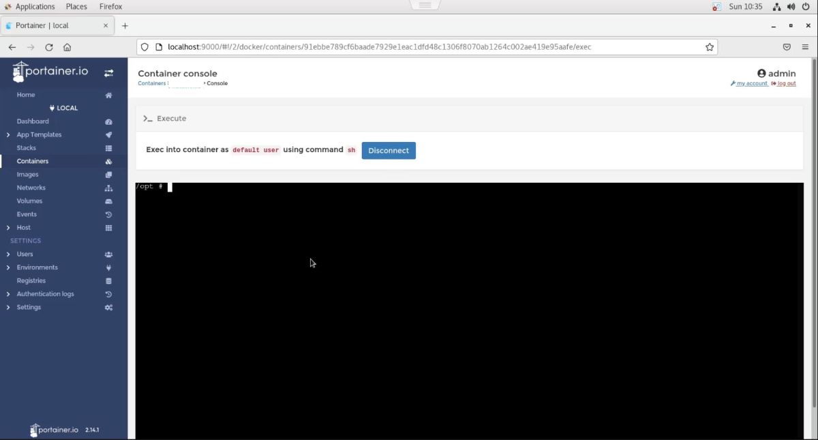Open the my account link

tap(751, 83)
